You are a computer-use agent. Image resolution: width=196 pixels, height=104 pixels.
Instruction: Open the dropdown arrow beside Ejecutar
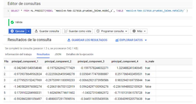(x=29, y=31)
